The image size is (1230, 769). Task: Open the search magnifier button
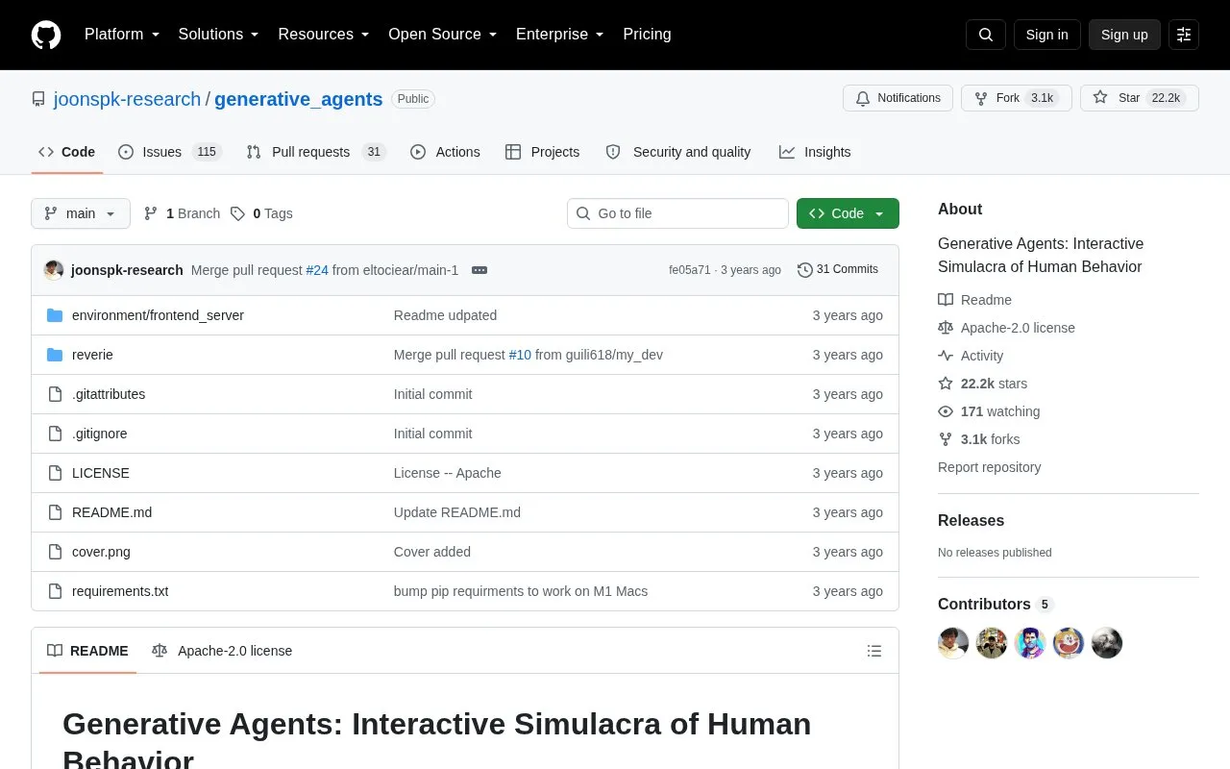pyautogui.click(x=986, y=35)
